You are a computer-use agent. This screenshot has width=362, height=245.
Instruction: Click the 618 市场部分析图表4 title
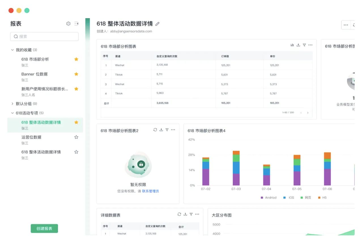click(206, 131)
